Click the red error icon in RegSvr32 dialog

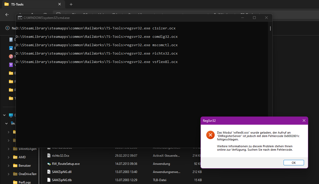[x=210, y=135]
